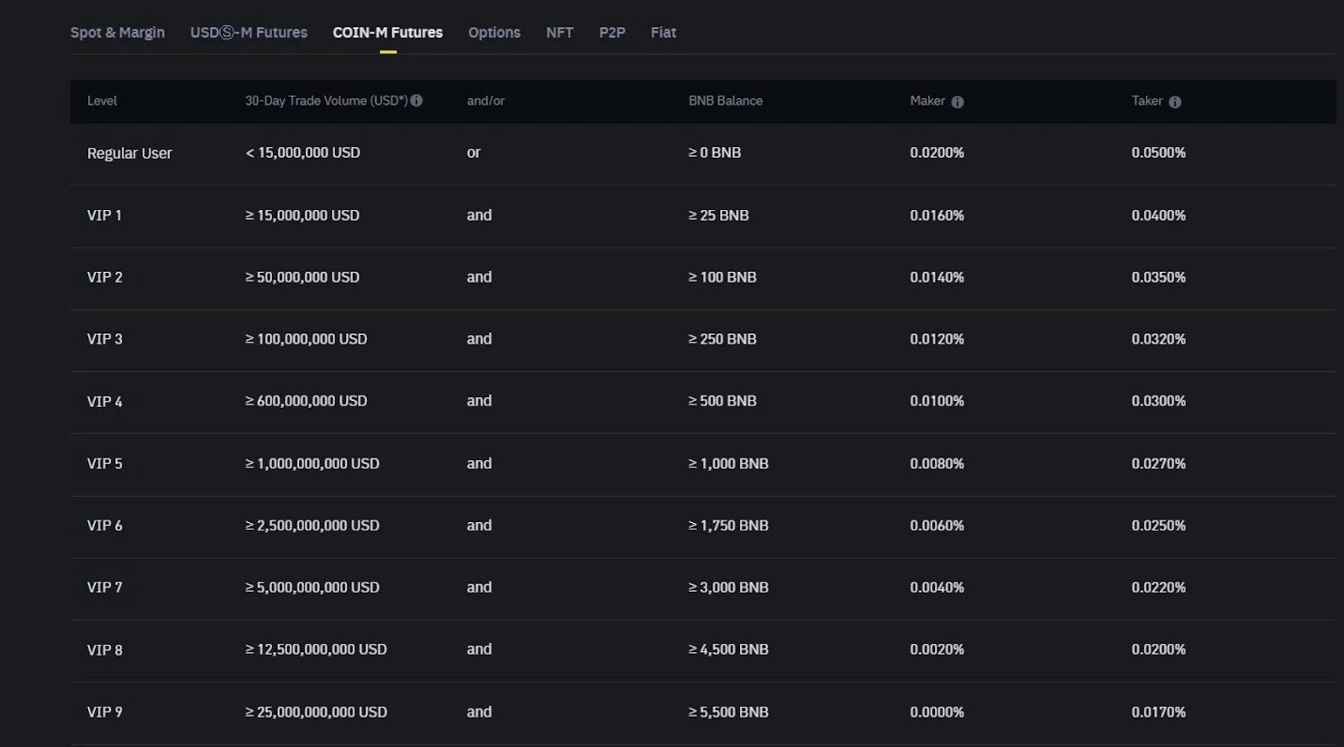Open the Options tab
Viewport: 1344px width, 747px height.
point(494,33)
